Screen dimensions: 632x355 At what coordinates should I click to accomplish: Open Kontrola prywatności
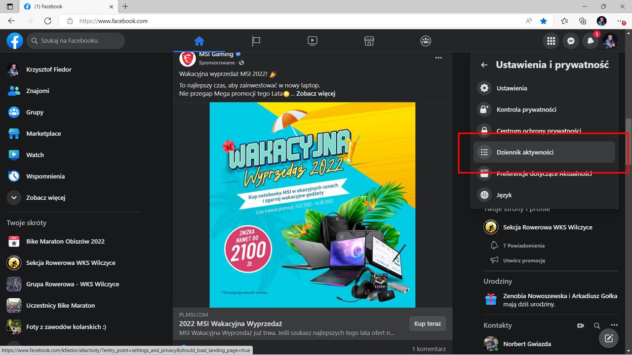tap(544, 109)
